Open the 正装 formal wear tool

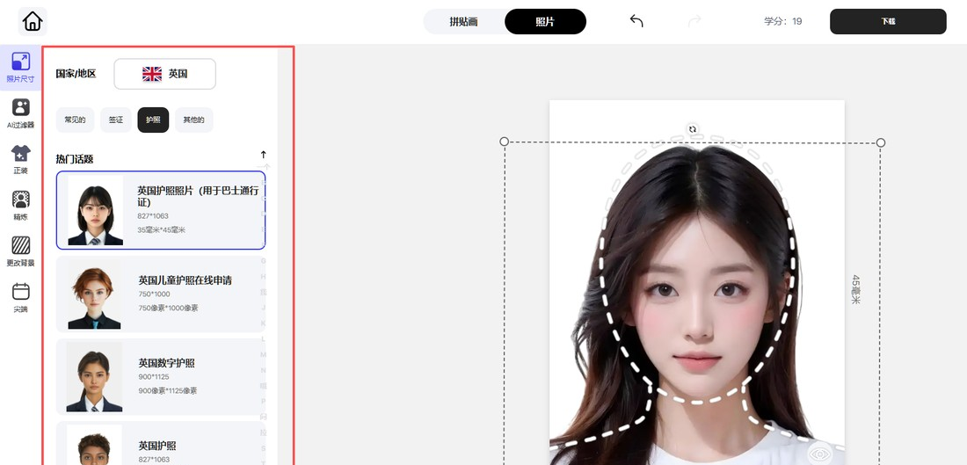tap(20, 160)
